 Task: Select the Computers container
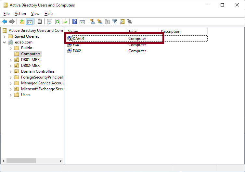point(31,54)
